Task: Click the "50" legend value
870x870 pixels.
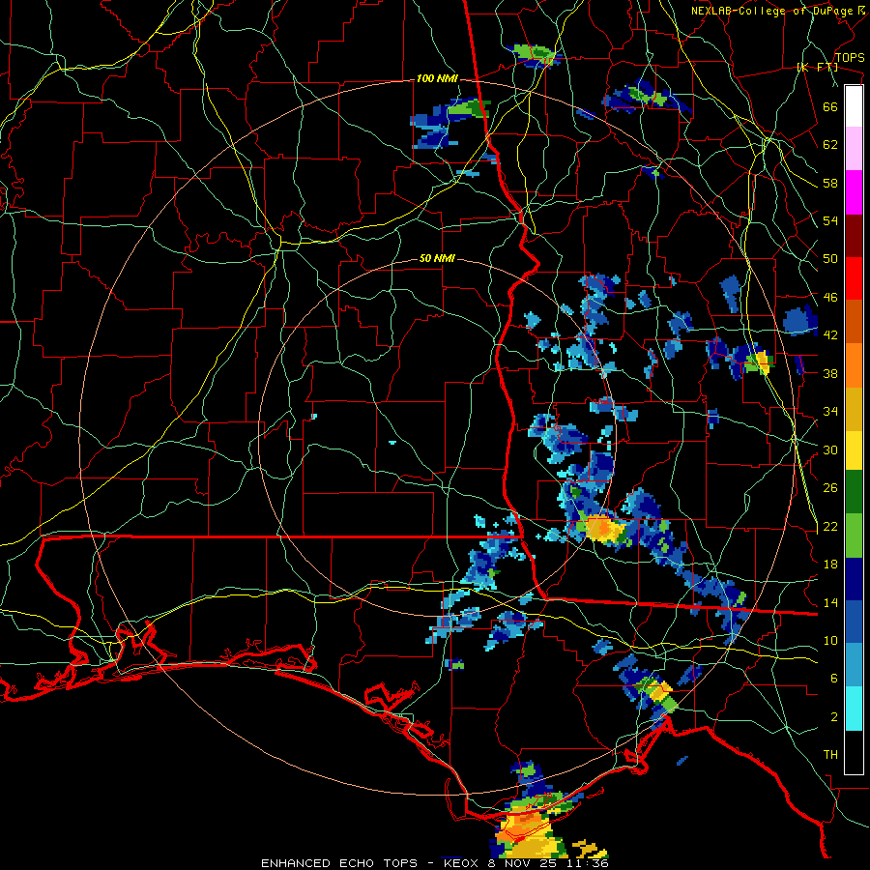Action: pyautogui.click(x=830, y=259)
